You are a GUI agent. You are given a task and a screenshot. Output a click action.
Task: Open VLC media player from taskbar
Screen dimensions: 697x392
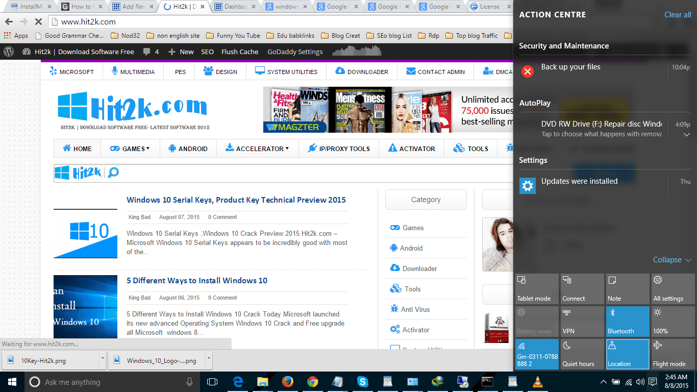coord(537,382)
